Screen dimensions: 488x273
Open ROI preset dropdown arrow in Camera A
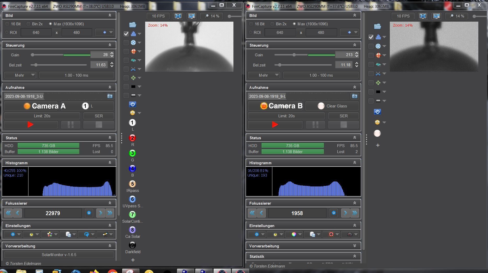[111, 32]
